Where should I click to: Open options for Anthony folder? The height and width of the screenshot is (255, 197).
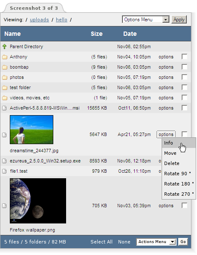(x=166, y=57)
